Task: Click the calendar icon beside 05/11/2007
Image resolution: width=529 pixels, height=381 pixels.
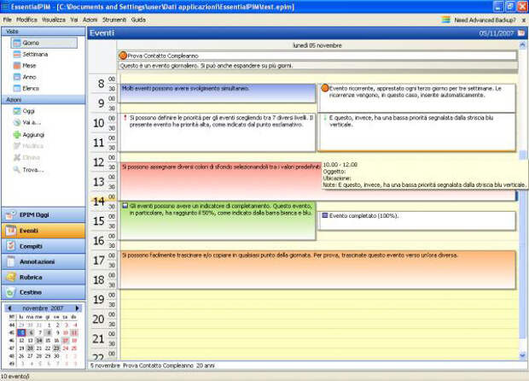Action: [x=521, y=32]
